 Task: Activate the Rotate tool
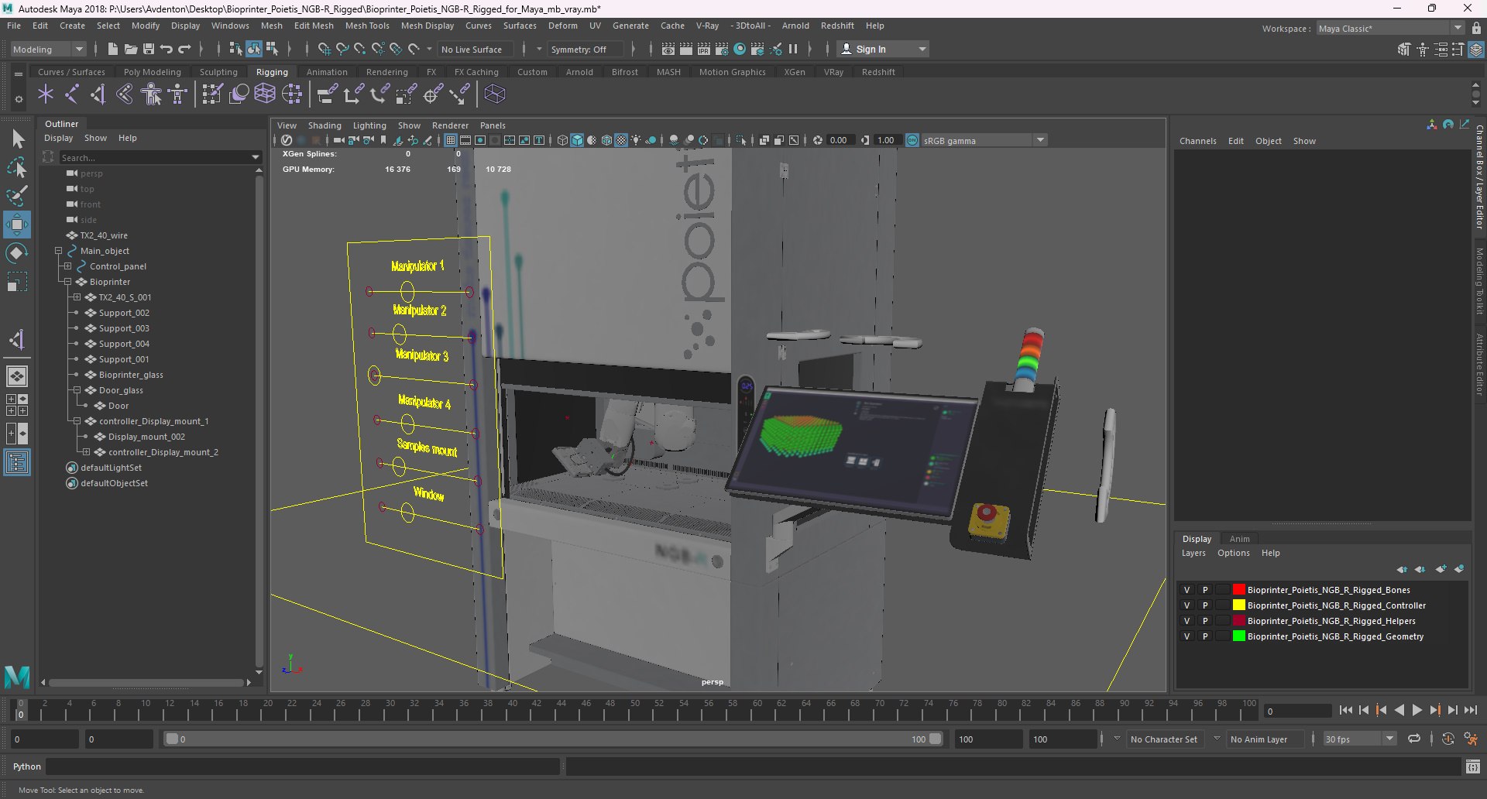point(17,253)
